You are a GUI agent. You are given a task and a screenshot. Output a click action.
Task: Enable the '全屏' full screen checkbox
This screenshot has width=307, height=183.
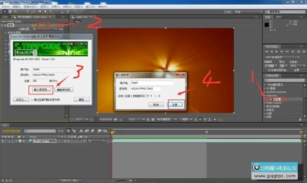(x=292, y=70)
